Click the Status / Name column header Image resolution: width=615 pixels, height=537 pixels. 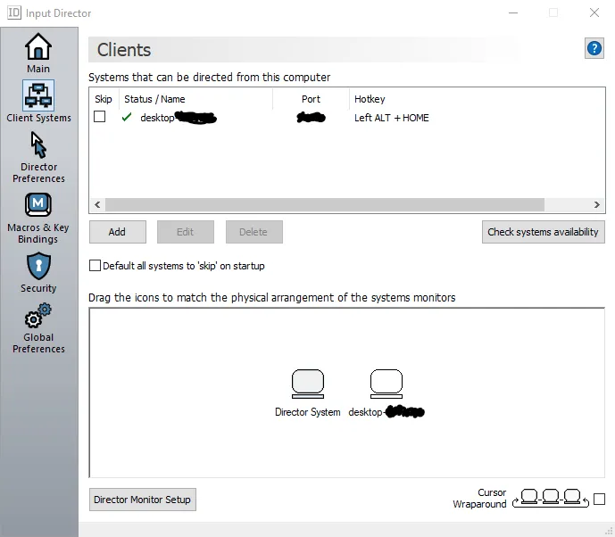tap(195, 99)
